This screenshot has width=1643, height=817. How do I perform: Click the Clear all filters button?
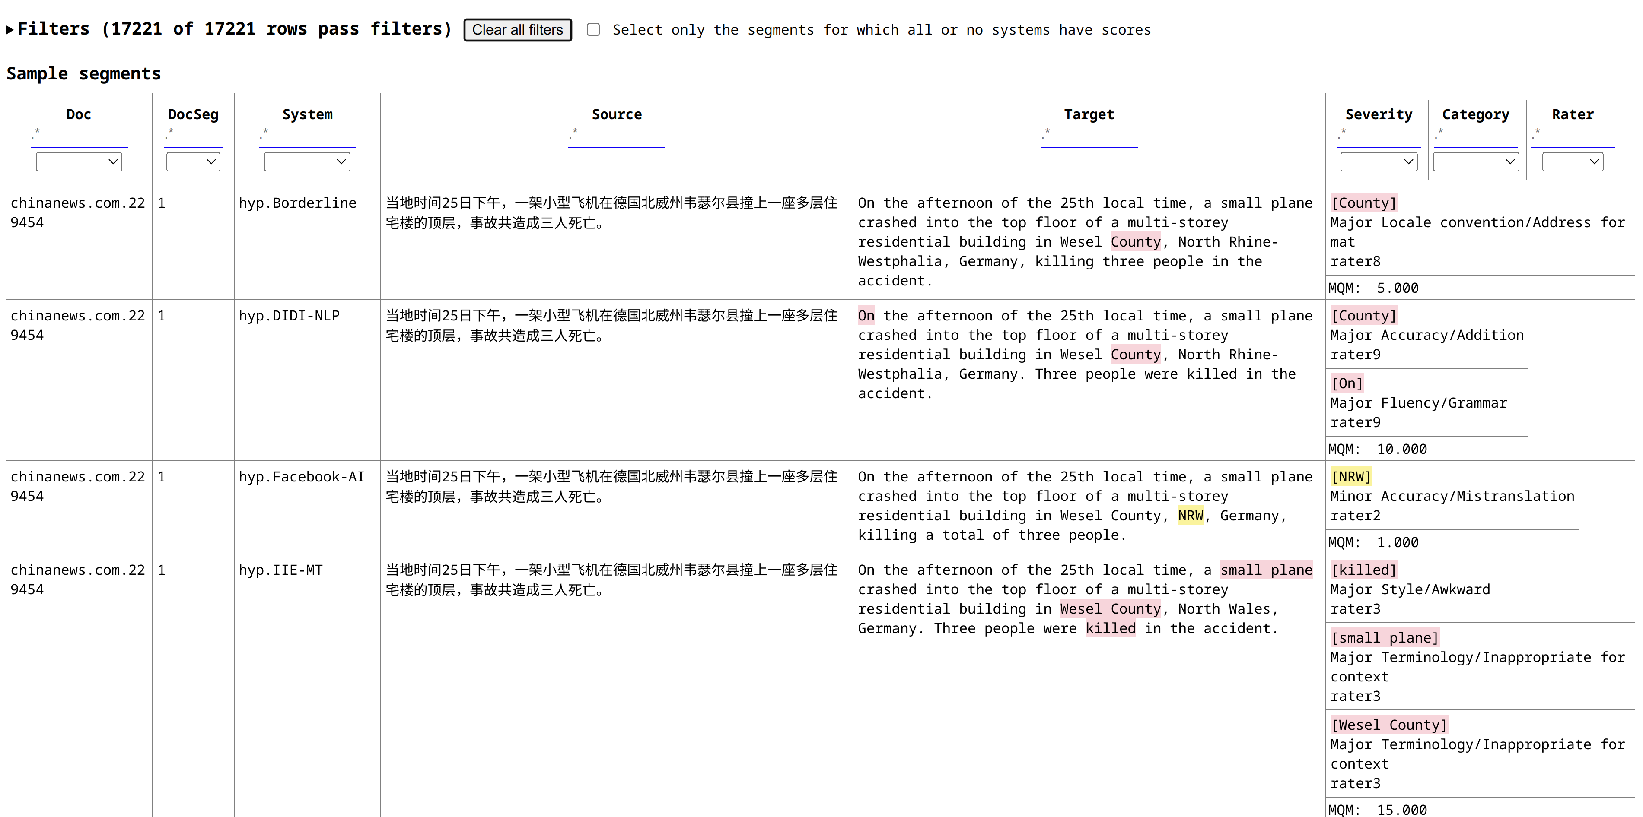pos(517,30)
